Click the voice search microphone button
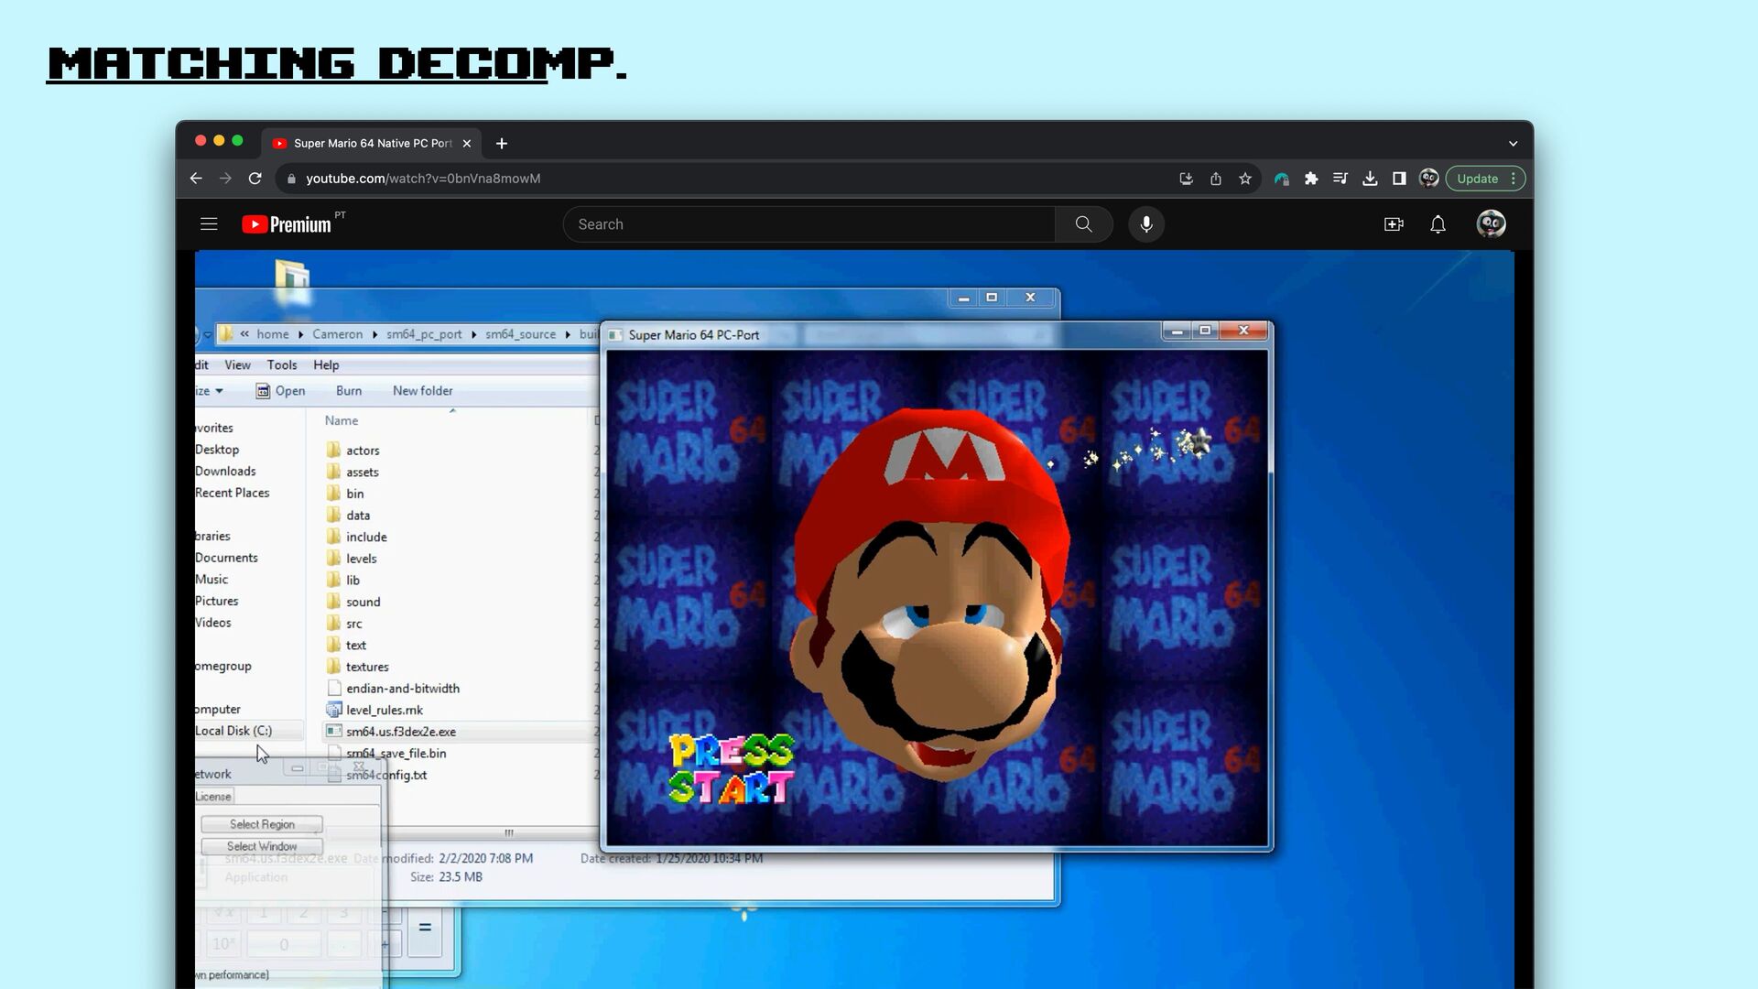Viewport: 1758px width, 989px height. 1145,224
